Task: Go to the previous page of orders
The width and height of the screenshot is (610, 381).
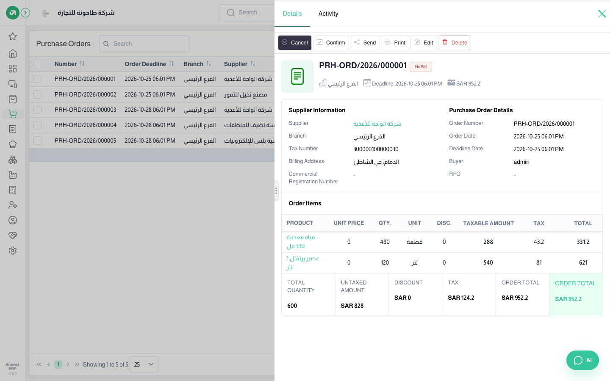Action: tap(49, 364)
